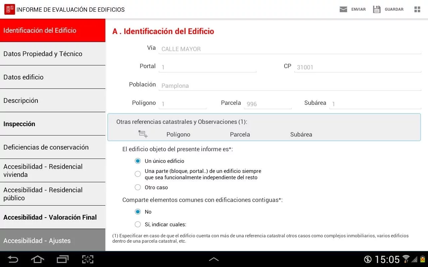Tap the Wi-Fi status icon
428x267 pixels.
[x=406, y=259]
